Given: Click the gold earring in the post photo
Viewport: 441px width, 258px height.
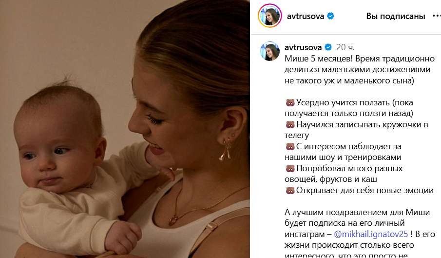Looking at the screenshot, I should [226, 149].
